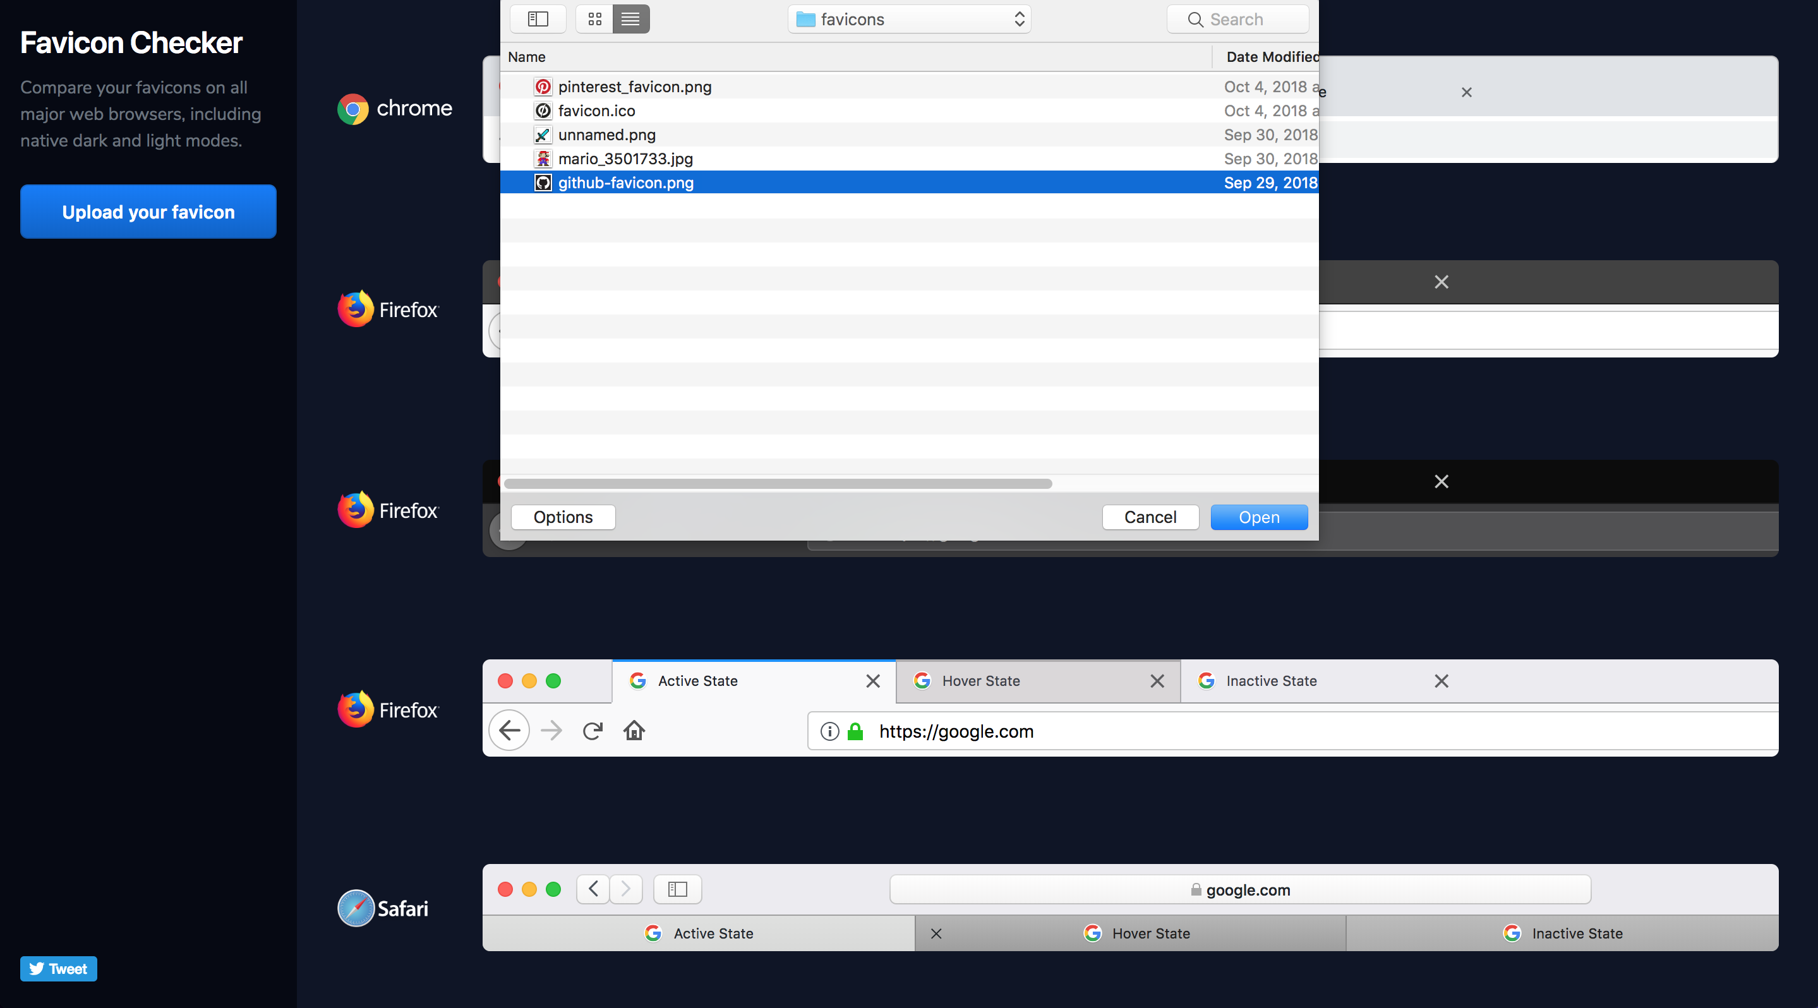Select pinterest_favicon.png file
Screen dimensions: 1818x1008
point(634,87)
